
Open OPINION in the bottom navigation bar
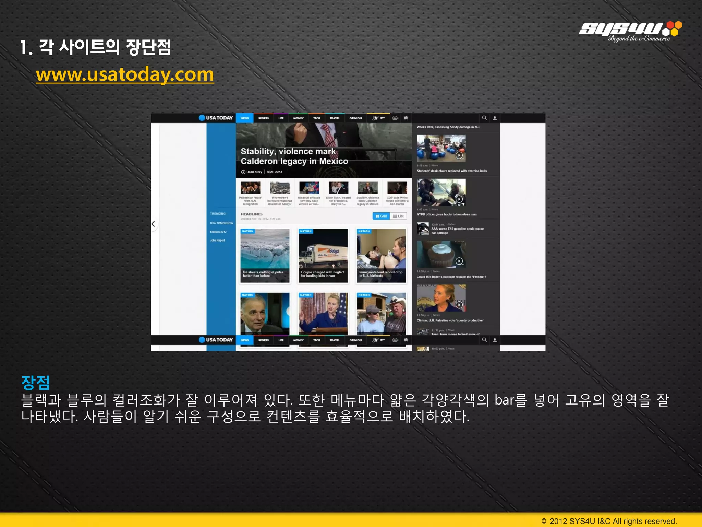pos(356,340)
